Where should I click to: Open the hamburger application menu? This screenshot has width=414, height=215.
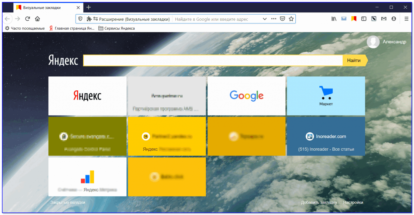[x=406, y=19]
